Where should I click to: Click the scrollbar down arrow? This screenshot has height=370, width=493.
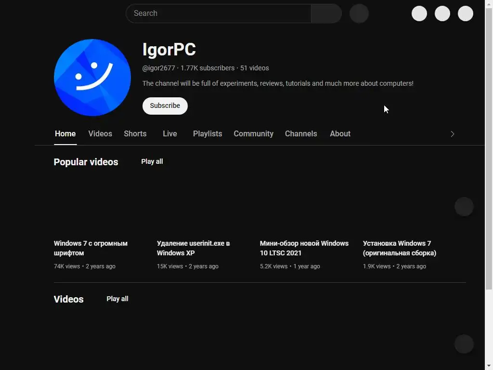(489, 366)
